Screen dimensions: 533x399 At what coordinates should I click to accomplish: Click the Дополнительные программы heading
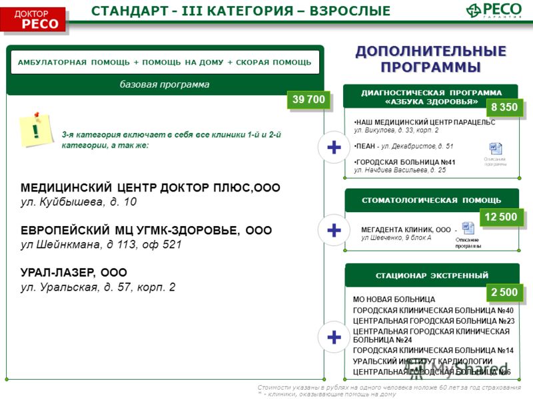430,59
